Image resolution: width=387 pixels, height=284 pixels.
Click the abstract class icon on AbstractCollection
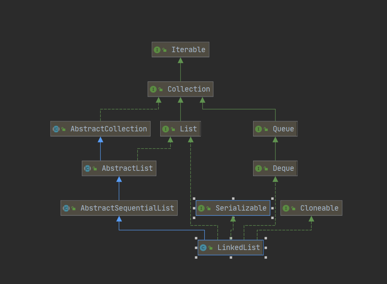pyautogui.click(x=56, y=129)
